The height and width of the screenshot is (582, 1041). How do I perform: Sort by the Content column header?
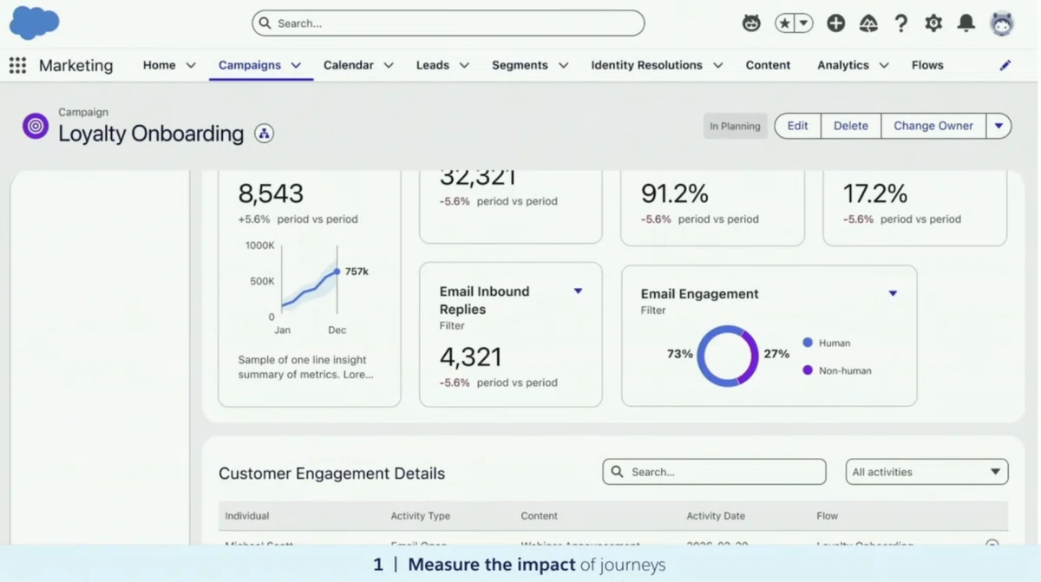point(539,516)
